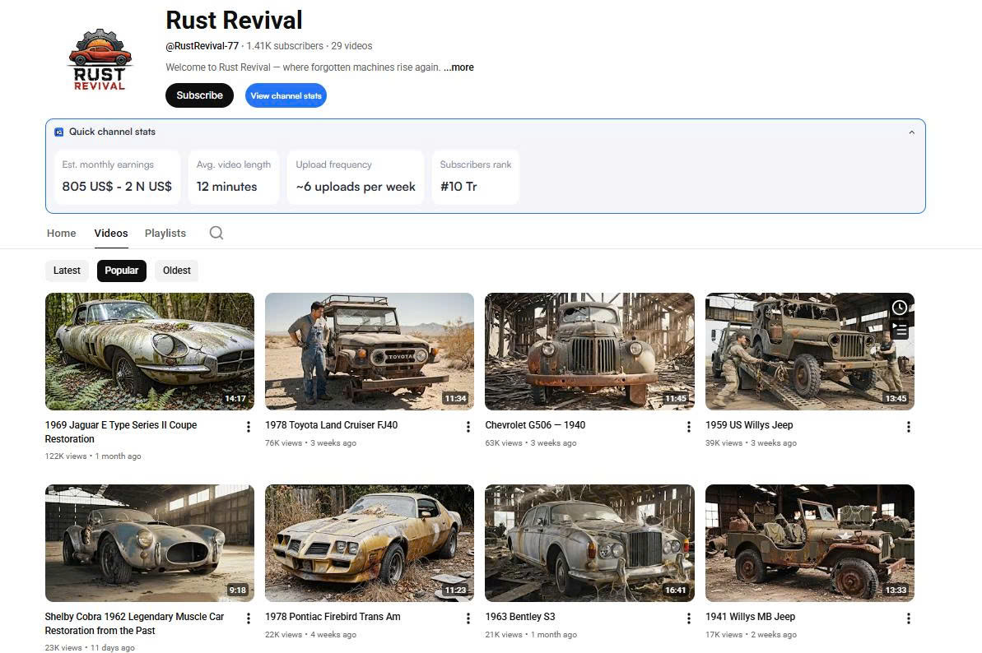Open the Shelby Cobra 1962 video thumbnail

(x=150, y=543)
